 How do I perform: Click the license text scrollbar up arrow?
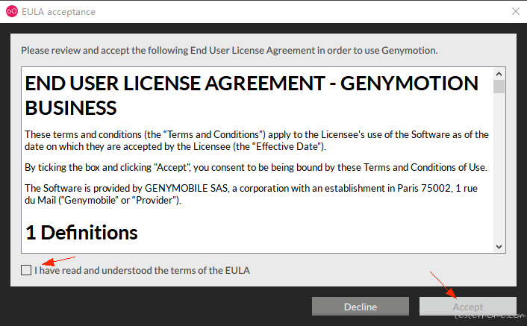pos(499,74)
